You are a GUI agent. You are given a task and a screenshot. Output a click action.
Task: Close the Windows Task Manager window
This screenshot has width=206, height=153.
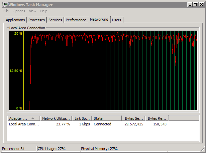pos(201,5)
